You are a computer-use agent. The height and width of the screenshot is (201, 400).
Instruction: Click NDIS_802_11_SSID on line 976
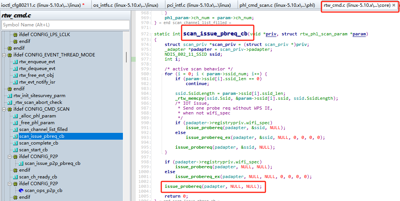[186, 54]
